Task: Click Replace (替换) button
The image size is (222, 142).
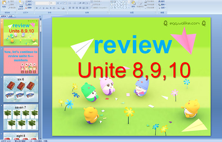Action: [x=162, y=4]
